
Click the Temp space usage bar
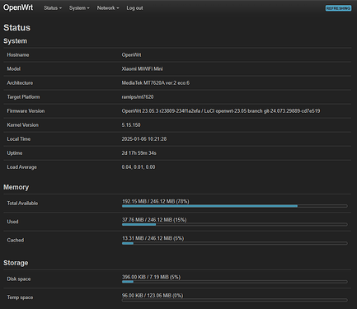(235, 300)
